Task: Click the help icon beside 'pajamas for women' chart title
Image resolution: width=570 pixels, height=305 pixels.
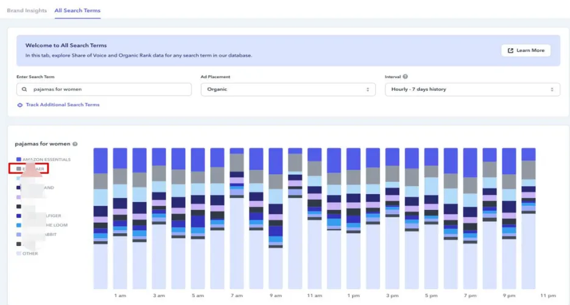Action: 75,144
